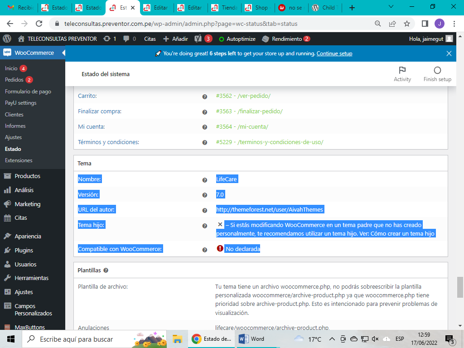
Task: Open Campos Personalizados sidebar menu
Action: coord(33,309)
